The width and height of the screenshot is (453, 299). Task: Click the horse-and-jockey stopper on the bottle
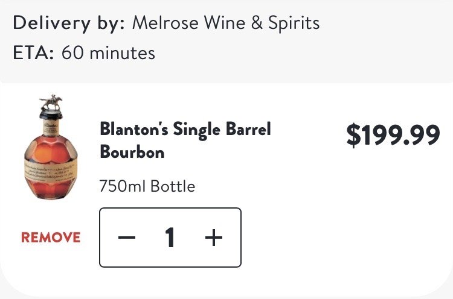[51, 102]
